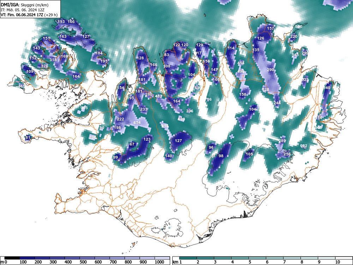
Task: Click the '100' label in the m legend
Action: click(23, 262)
